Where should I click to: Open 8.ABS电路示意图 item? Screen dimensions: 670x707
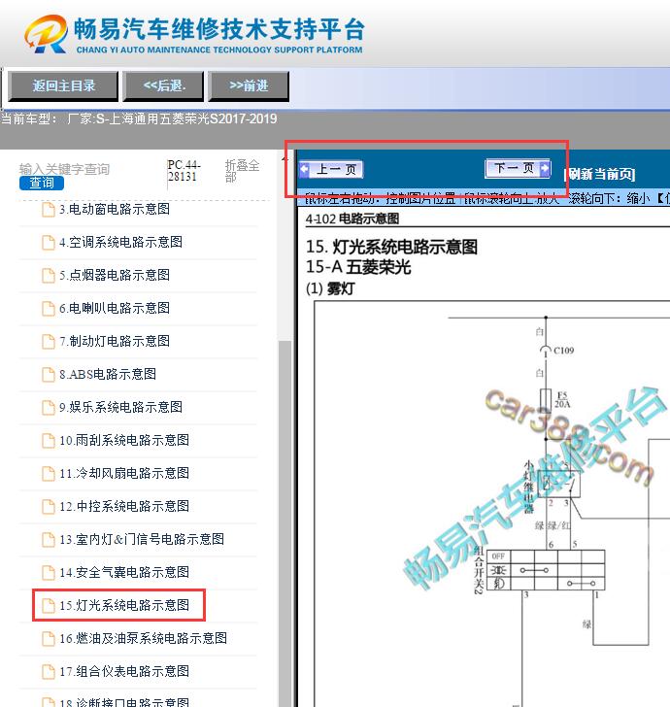[x=108, y=374]
